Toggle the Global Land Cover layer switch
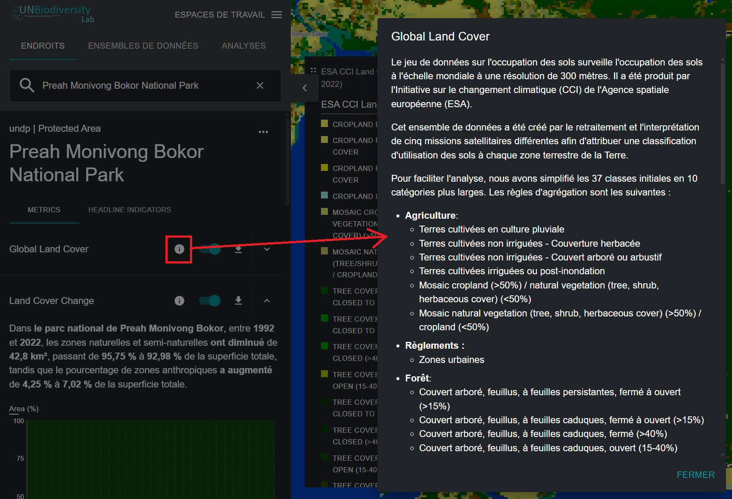Image resolution: width=732 pixels, height=499 pixels. [x=210, y=249]
